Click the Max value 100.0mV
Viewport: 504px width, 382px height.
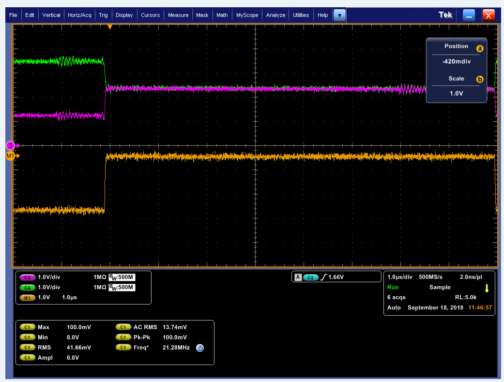tap(79, 327)
